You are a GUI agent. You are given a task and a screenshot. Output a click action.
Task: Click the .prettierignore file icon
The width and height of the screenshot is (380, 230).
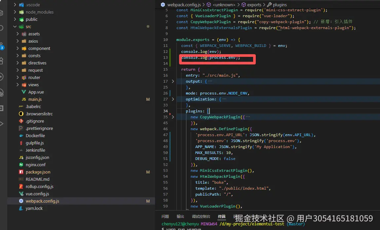pyautogui.click(x=21, y=129)
